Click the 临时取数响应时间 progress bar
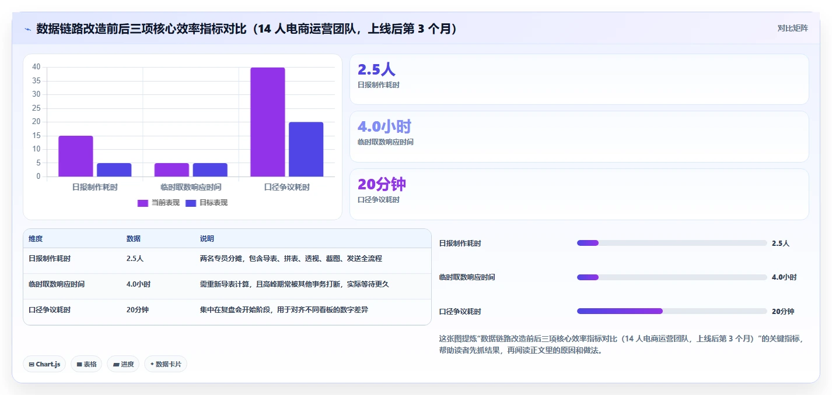Image resolution: width=832 pixels, height=395 pixels. coord(672,277)
